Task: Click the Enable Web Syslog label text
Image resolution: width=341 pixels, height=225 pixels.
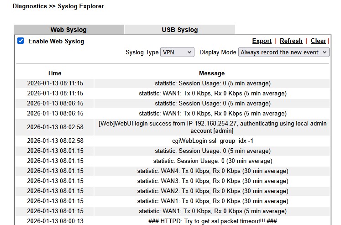Action: (56, 41)
